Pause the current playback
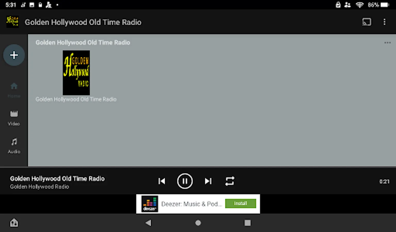This screenshot has width=396, height=232. (x=185, y=181)
